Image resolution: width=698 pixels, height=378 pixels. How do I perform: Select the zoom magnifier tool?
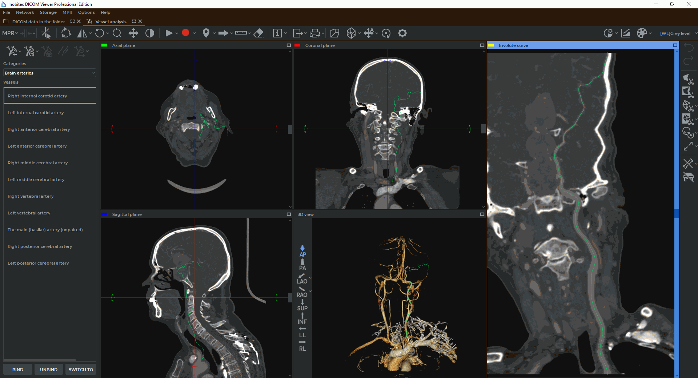coord(117,33)
